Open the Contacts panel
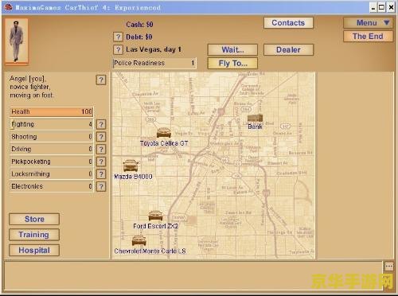The height and width of the screenshot is (296, 398). 288,23
